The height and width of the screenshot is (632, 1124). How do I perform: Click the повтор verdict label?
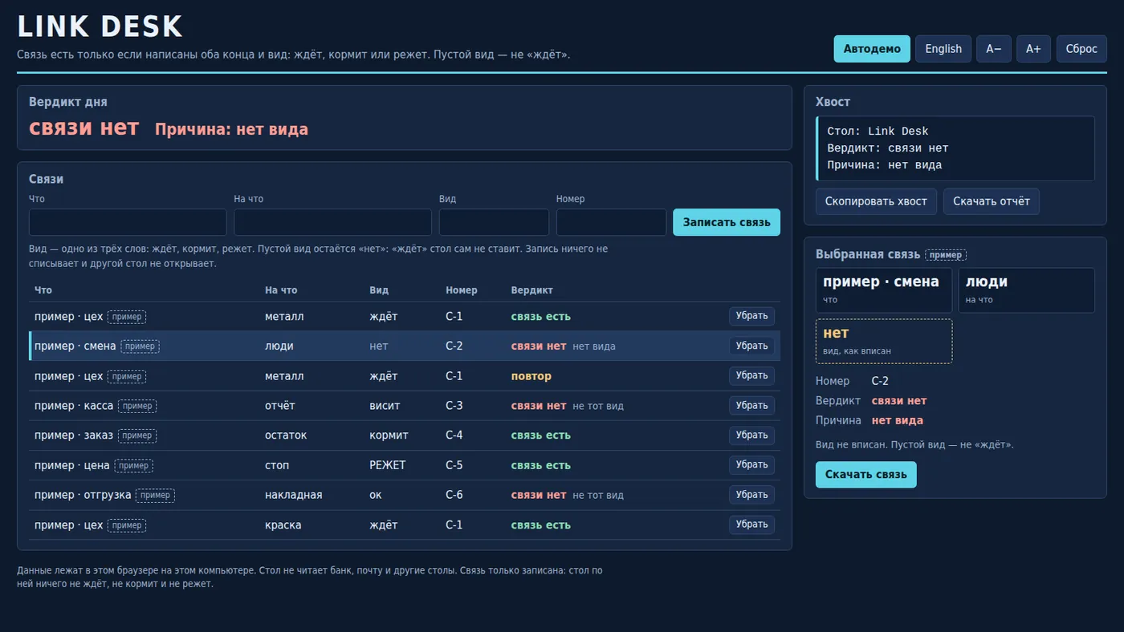[531, 376]
